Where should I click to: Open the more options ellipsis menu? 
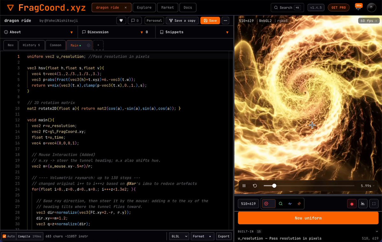[x=225, y=21]
